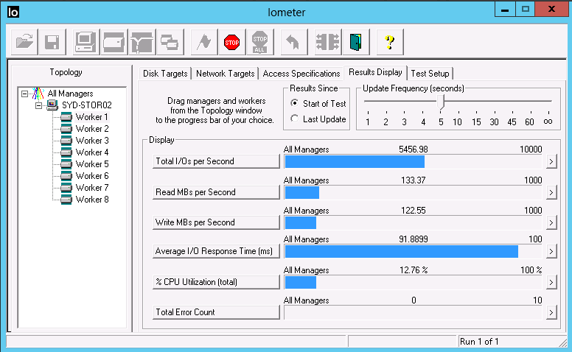Open the Access Specifications tab
Image resolution: width=572 pixels, height=352 pixels.
click(301, 74)
